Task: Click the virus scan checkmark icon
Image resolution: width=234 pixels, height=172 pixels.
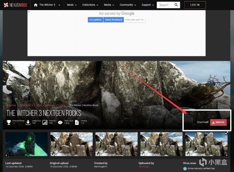Action: pyautogui.click(x=185, y=168)
